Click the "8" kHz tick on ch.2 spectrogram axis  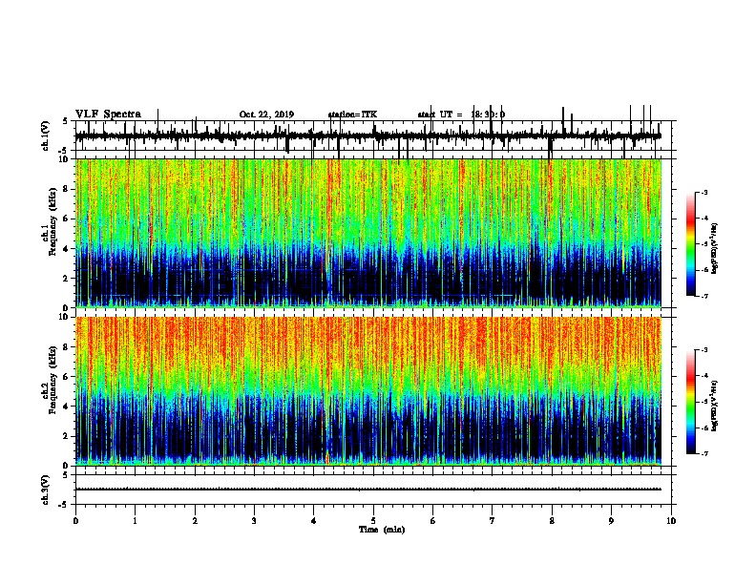click(67, 347)
